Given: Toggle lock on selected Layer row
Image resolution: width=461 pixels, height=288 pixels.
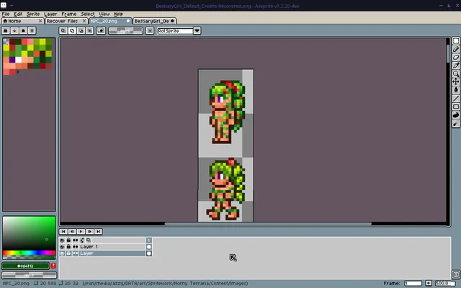Looking at the screenshot, I should pos(68,253).
